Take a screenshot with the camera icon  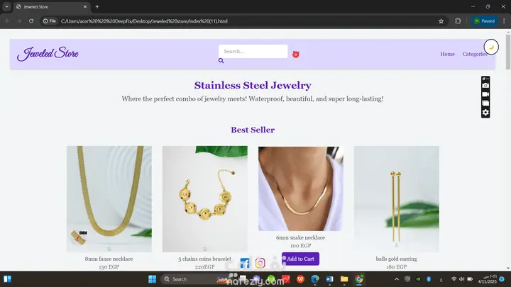click(485, 86)
